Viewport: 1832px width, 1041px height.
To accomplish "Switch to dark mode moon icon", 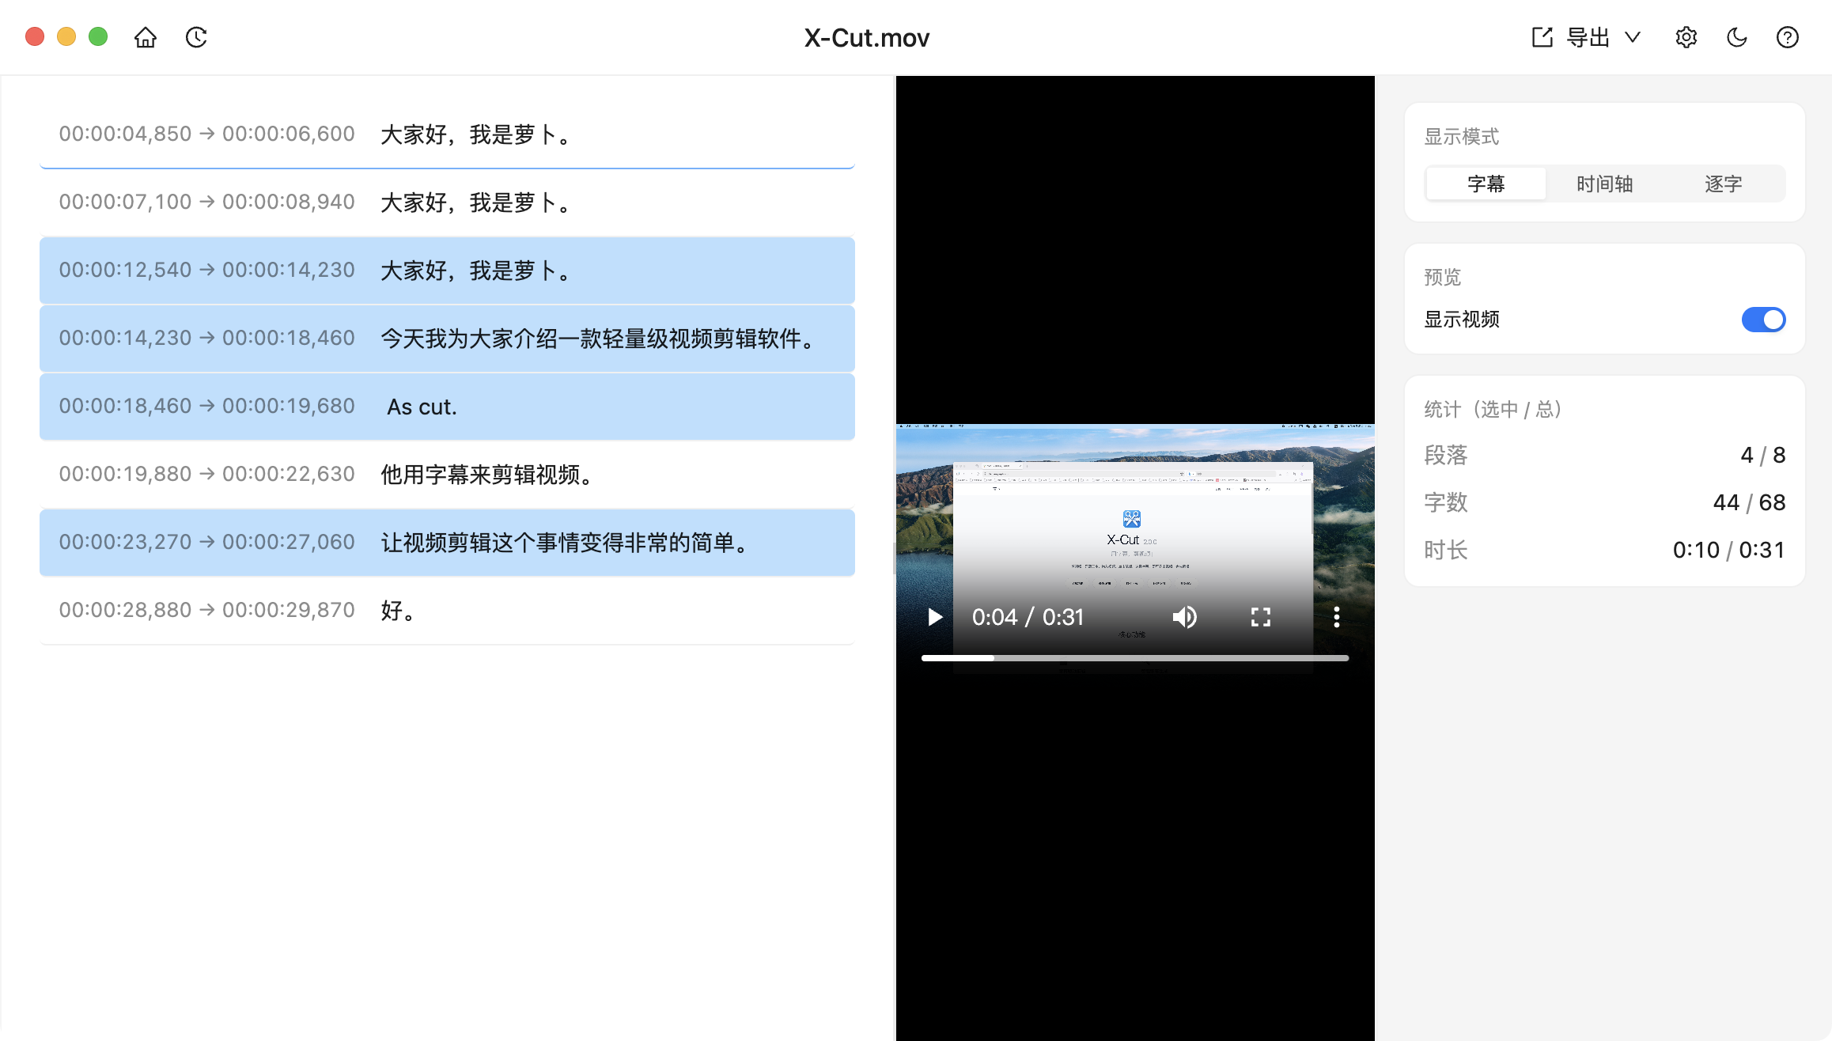I will [x=1736, y=37].
